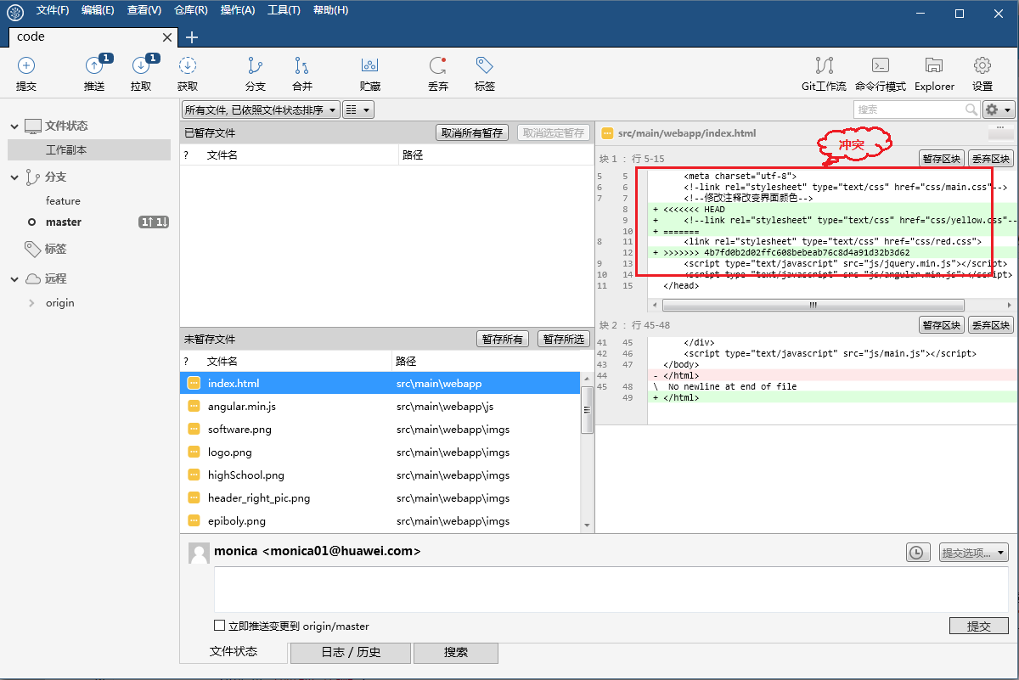Collapse the 文件状态 sidebar section
This screenshot has width=1019, height=680.
coord(14,126)
